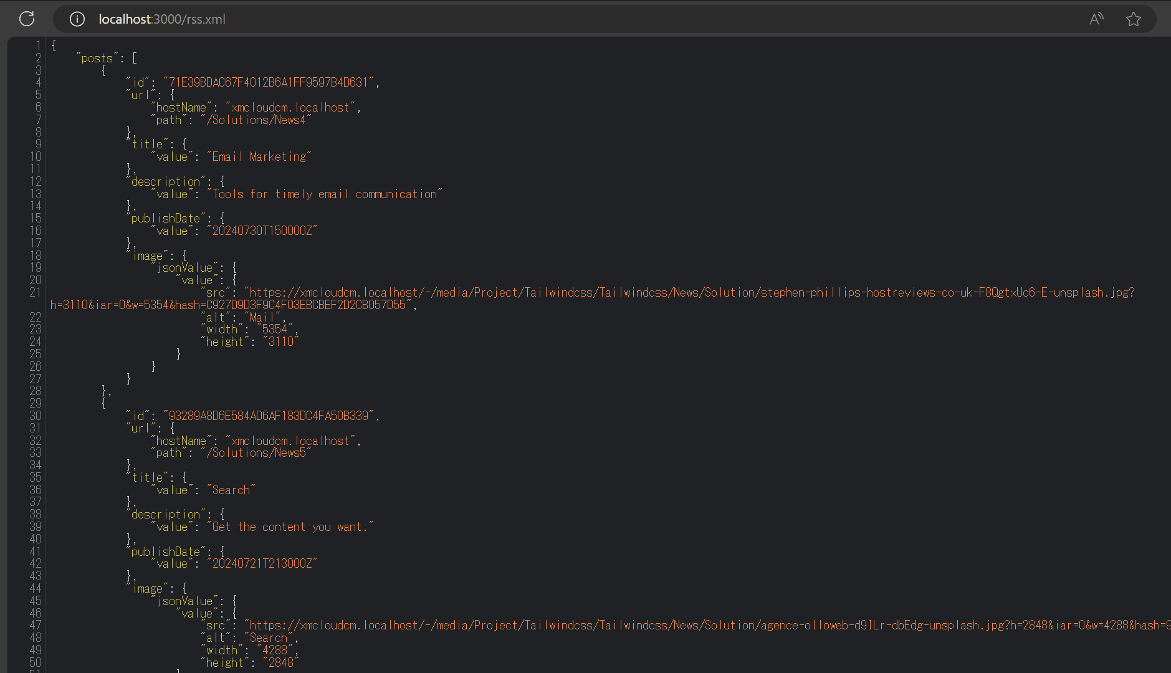Click the width value "4288"
This screenshot has width=1171, height=673.
pyautogui.click(x=275, y=651)
